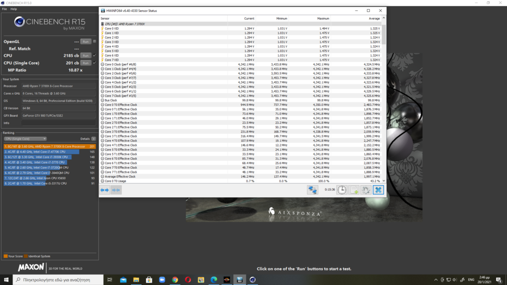507x285 pixels.
Task: Click HWiNFO scrollbar down arrow
Action: [384, 181]
